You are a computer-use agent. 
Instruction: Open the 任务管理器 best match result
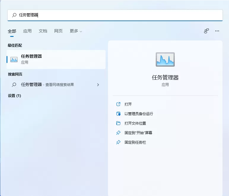point(56,59)
